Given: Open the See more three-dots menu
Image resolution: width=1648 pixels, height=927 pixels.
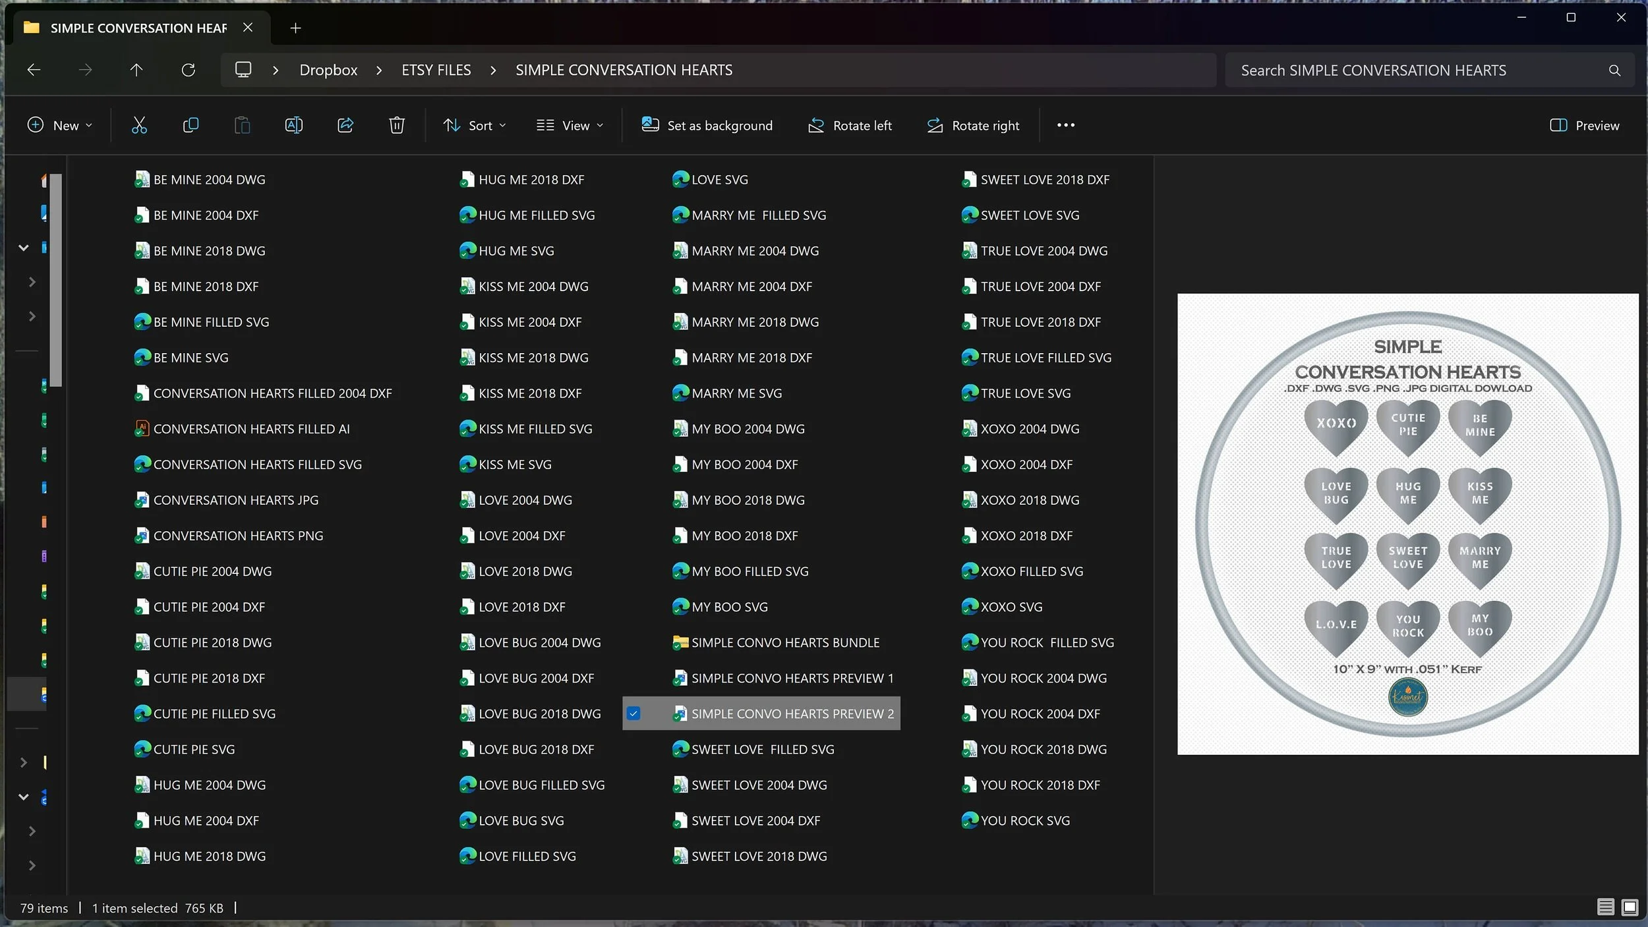Looking at the screenshot, I should 1066,125.
